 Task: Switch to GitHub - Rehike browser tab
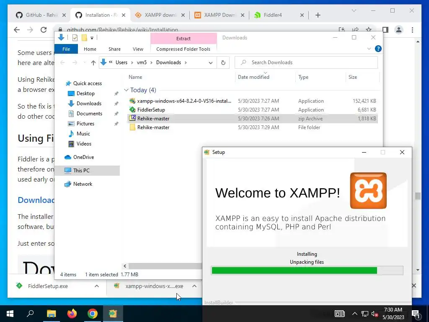click(41, 15)
